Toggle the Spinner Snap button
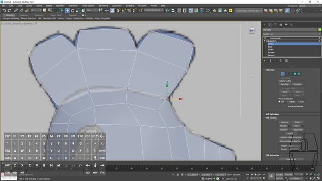This screenshot has height=181, width=322. [x=134, y=11]
